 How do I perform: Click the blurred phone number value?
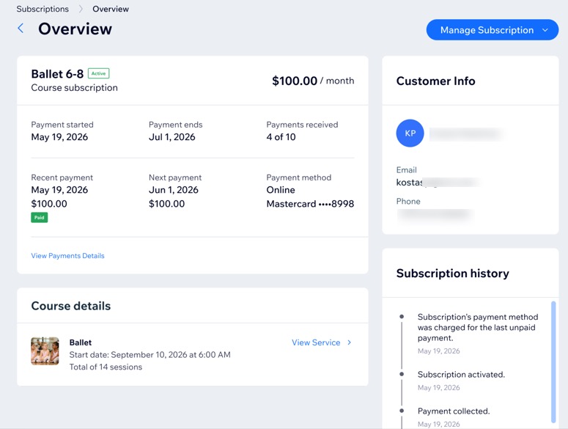coord(435,214)
